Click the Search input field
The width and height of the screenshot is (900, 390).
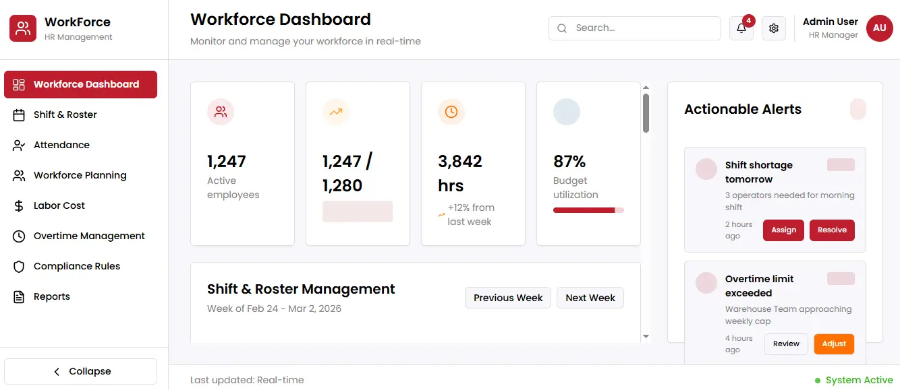[x=641, y=28]
